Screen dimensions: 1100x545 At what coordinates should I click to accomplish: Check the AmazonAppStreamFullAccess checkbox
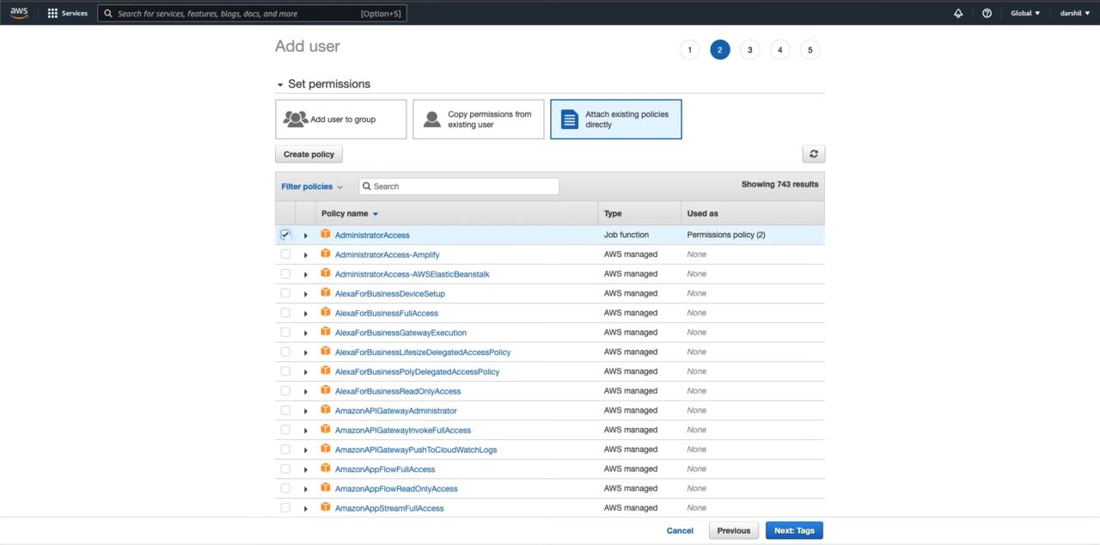click(x=285, y=508)
